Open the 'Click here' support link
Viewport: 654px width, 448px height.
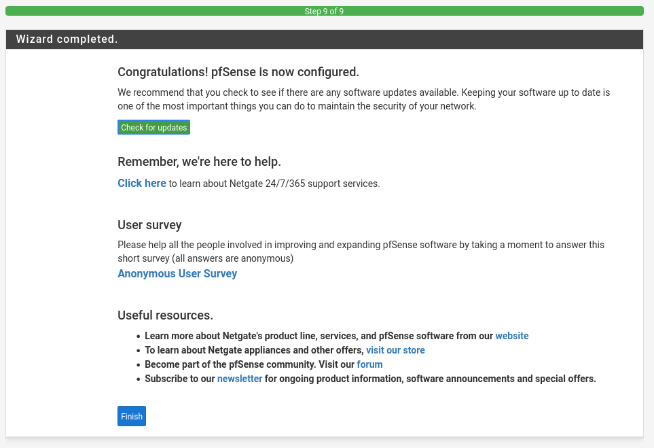[142, 183]
